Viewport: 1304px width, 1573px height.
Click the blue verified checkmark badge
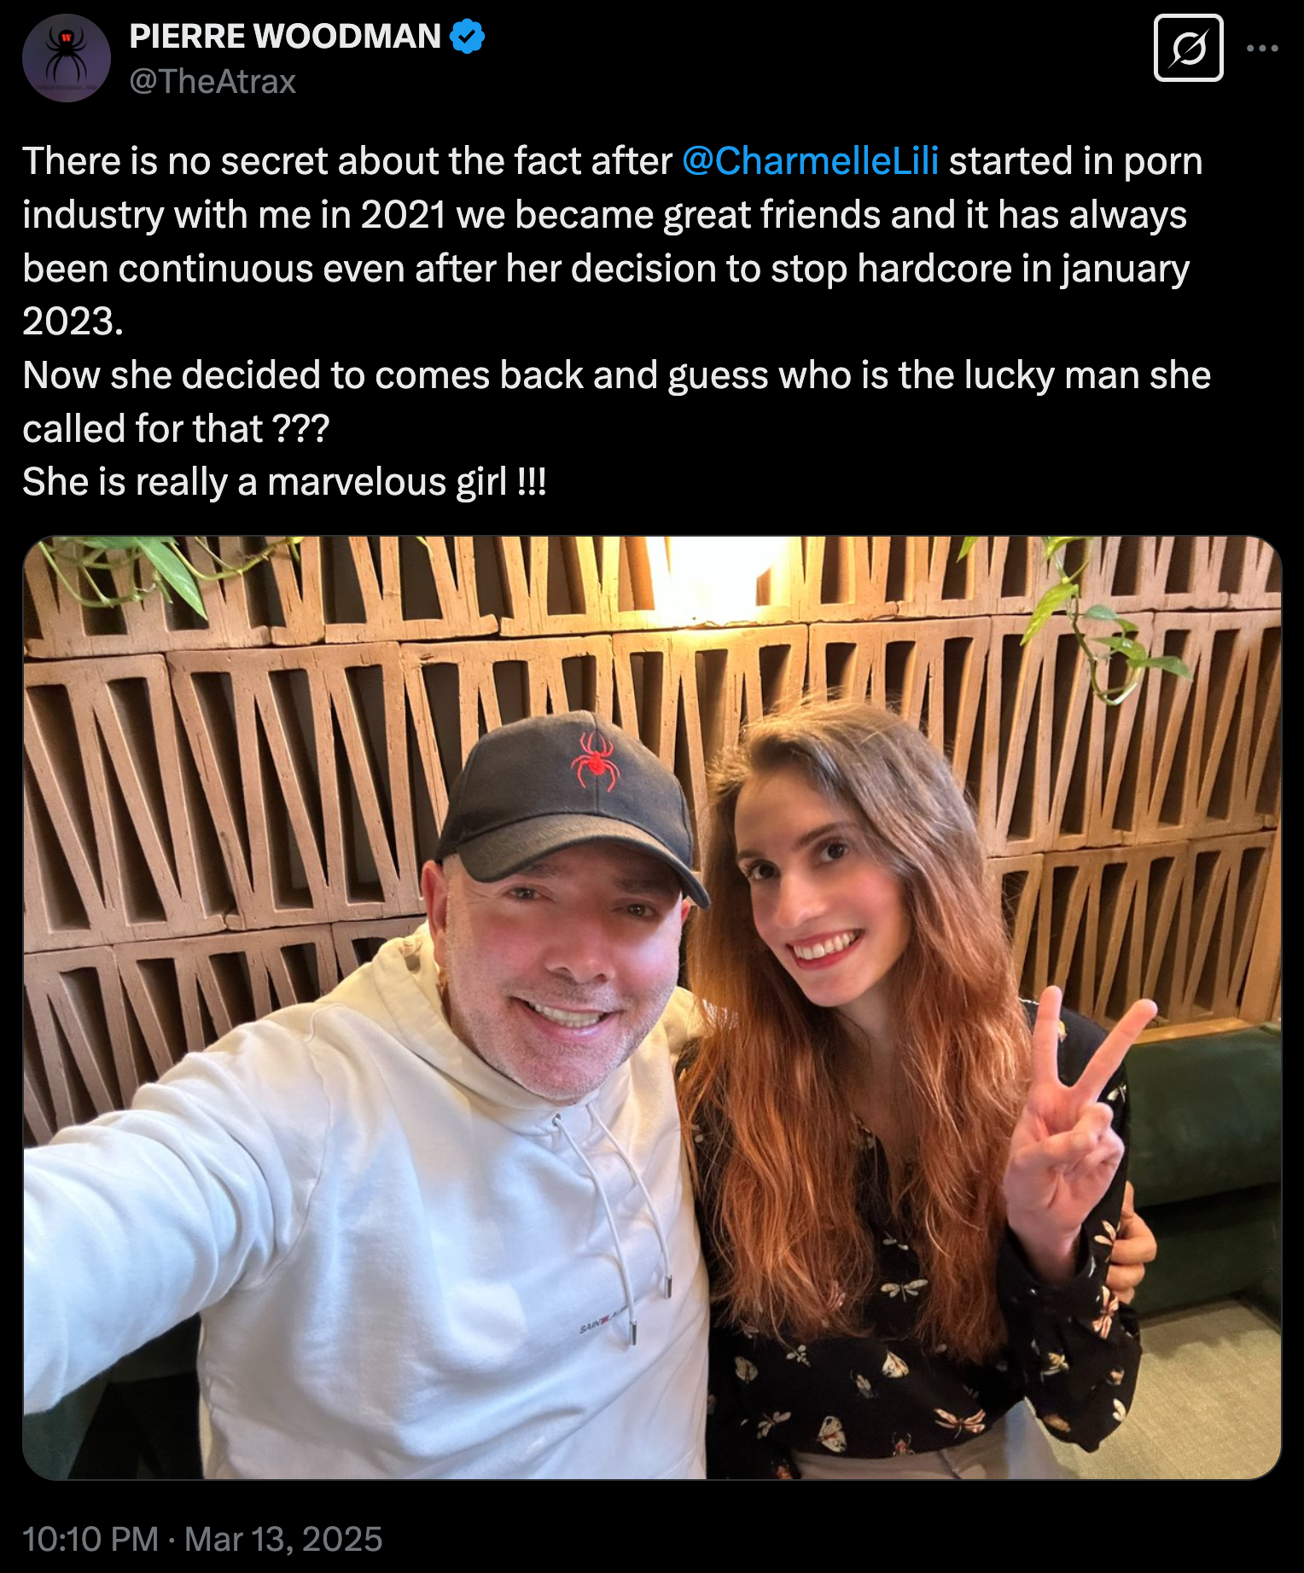point(467,37)
